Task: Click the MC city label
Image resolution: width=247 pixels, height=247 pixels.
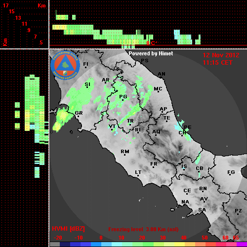Action: pyautogui.click(x=158, y=89)
